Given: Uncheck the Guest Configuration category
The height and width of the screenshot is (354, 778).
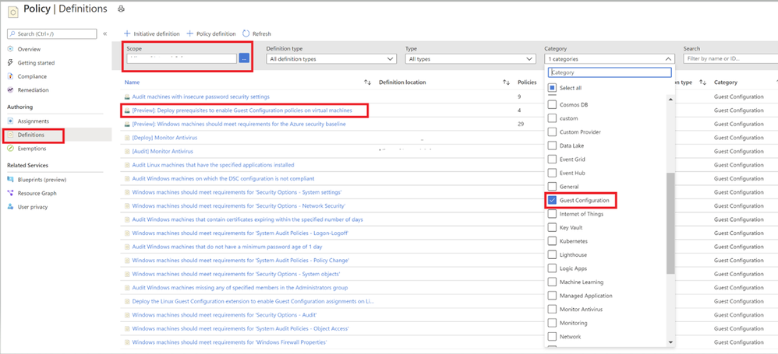Looking at the screenshot, I should (552, 201).
